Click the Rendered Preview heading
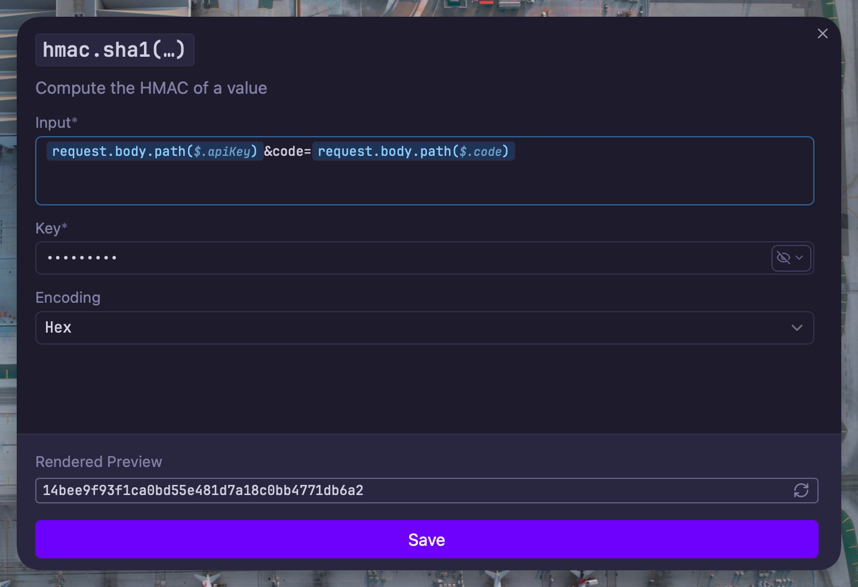This screenshot has height=587, width=858. coord(99,462)
